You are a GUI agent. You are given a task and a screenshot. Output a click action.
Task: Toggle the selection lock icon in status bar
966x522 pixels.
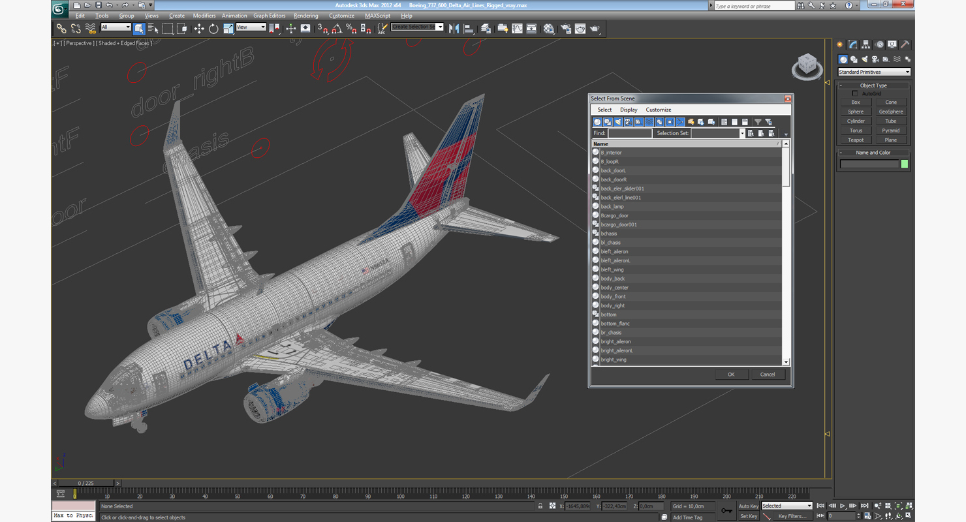click(x=540, y=506)
